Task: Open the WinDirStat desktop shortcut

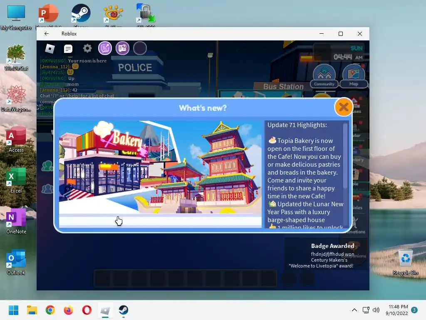Action: point(16,57)
